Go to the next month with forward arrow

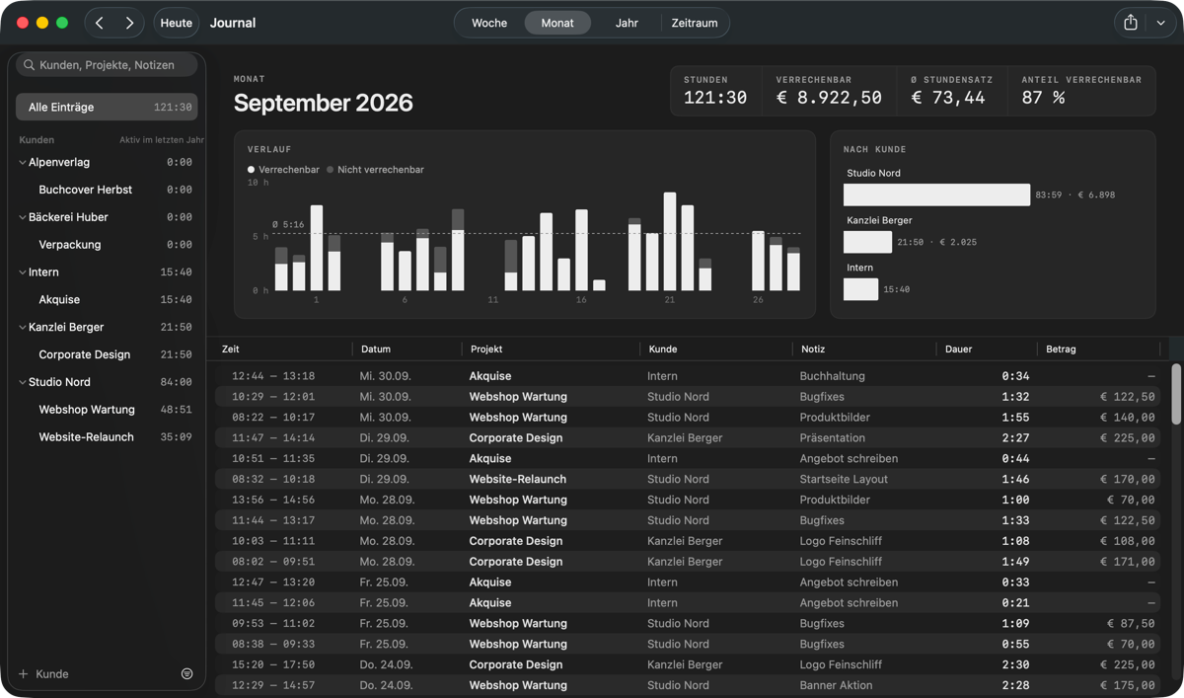pos(129,23)
